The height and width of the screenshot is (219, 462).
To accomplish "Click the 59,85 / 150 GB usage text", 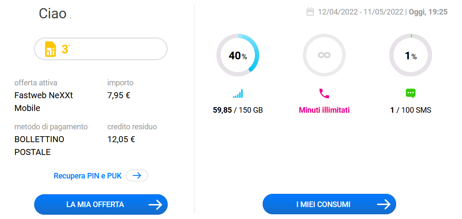I will coord(238,110).
